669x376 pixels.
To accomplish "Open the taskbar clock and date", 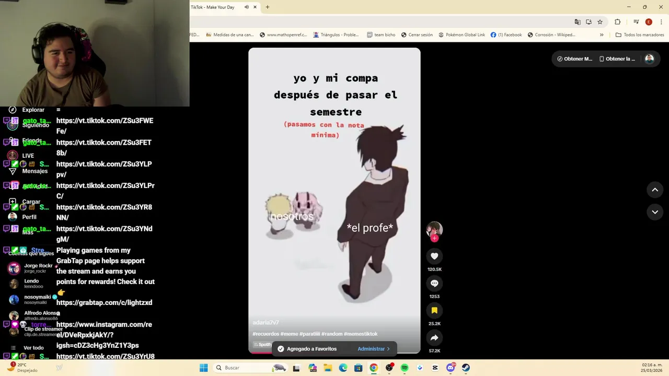I will pos(652,368).
